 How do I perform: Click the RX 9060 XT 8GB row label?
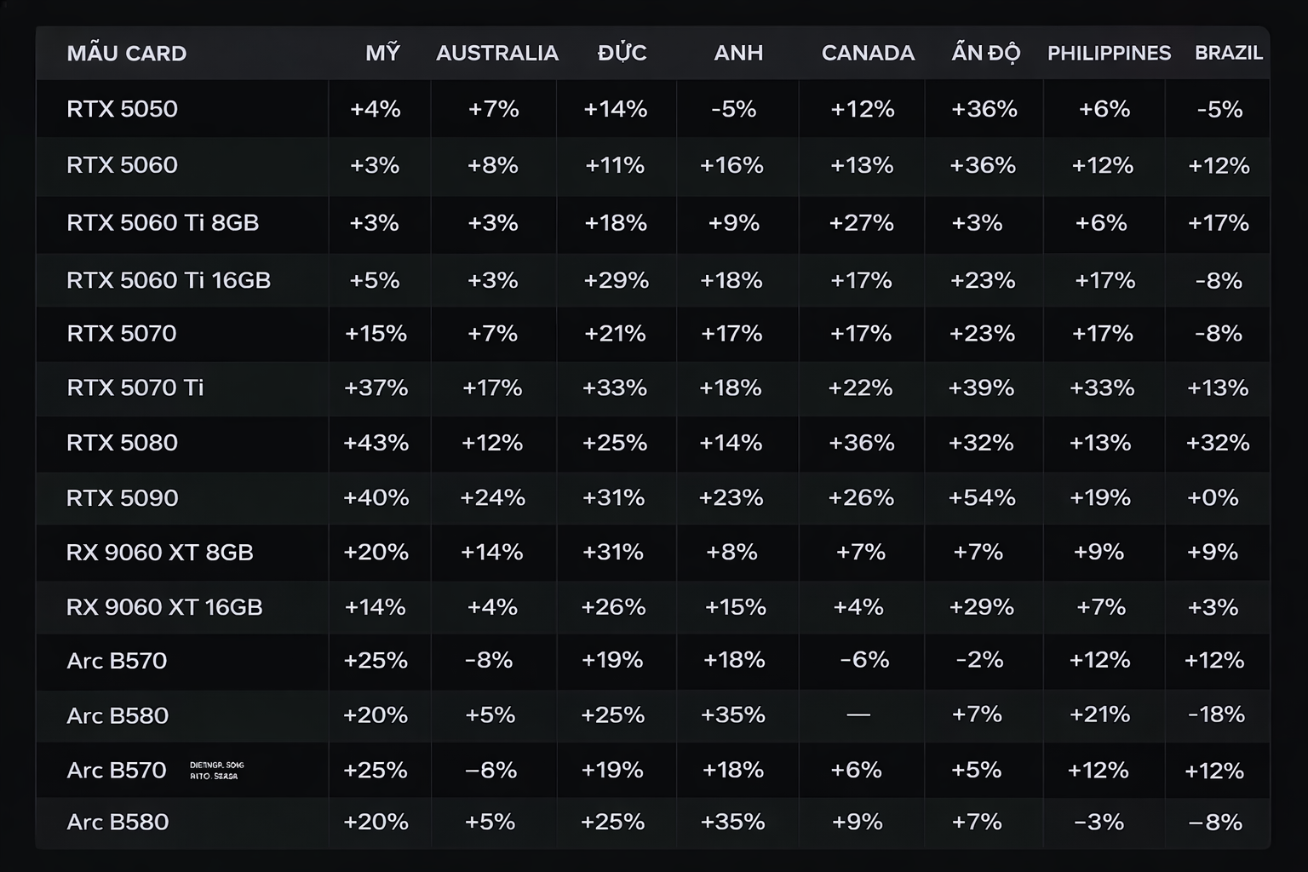pyautogui.click(x=159, y=553)
